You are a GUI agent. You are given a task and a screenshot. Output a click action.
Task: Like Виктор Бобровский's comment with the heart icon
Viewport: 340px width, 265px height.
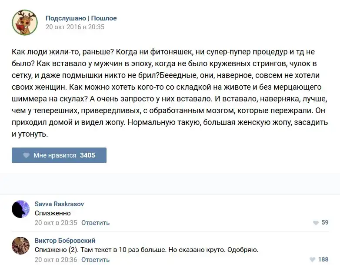point(313,260)
